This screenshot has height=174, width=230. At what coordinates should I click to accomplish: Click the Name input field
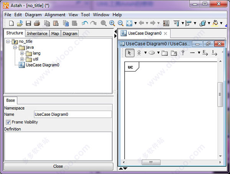coord(73,114)
